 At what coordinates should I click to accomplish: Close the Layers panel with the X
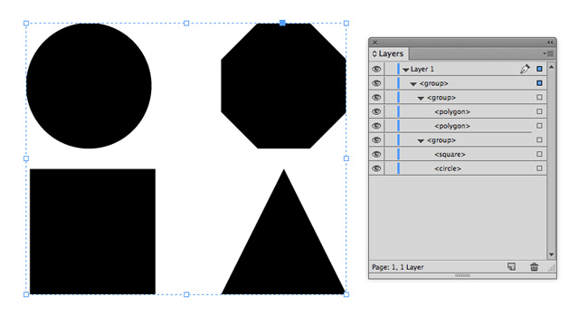coord(375,43)
